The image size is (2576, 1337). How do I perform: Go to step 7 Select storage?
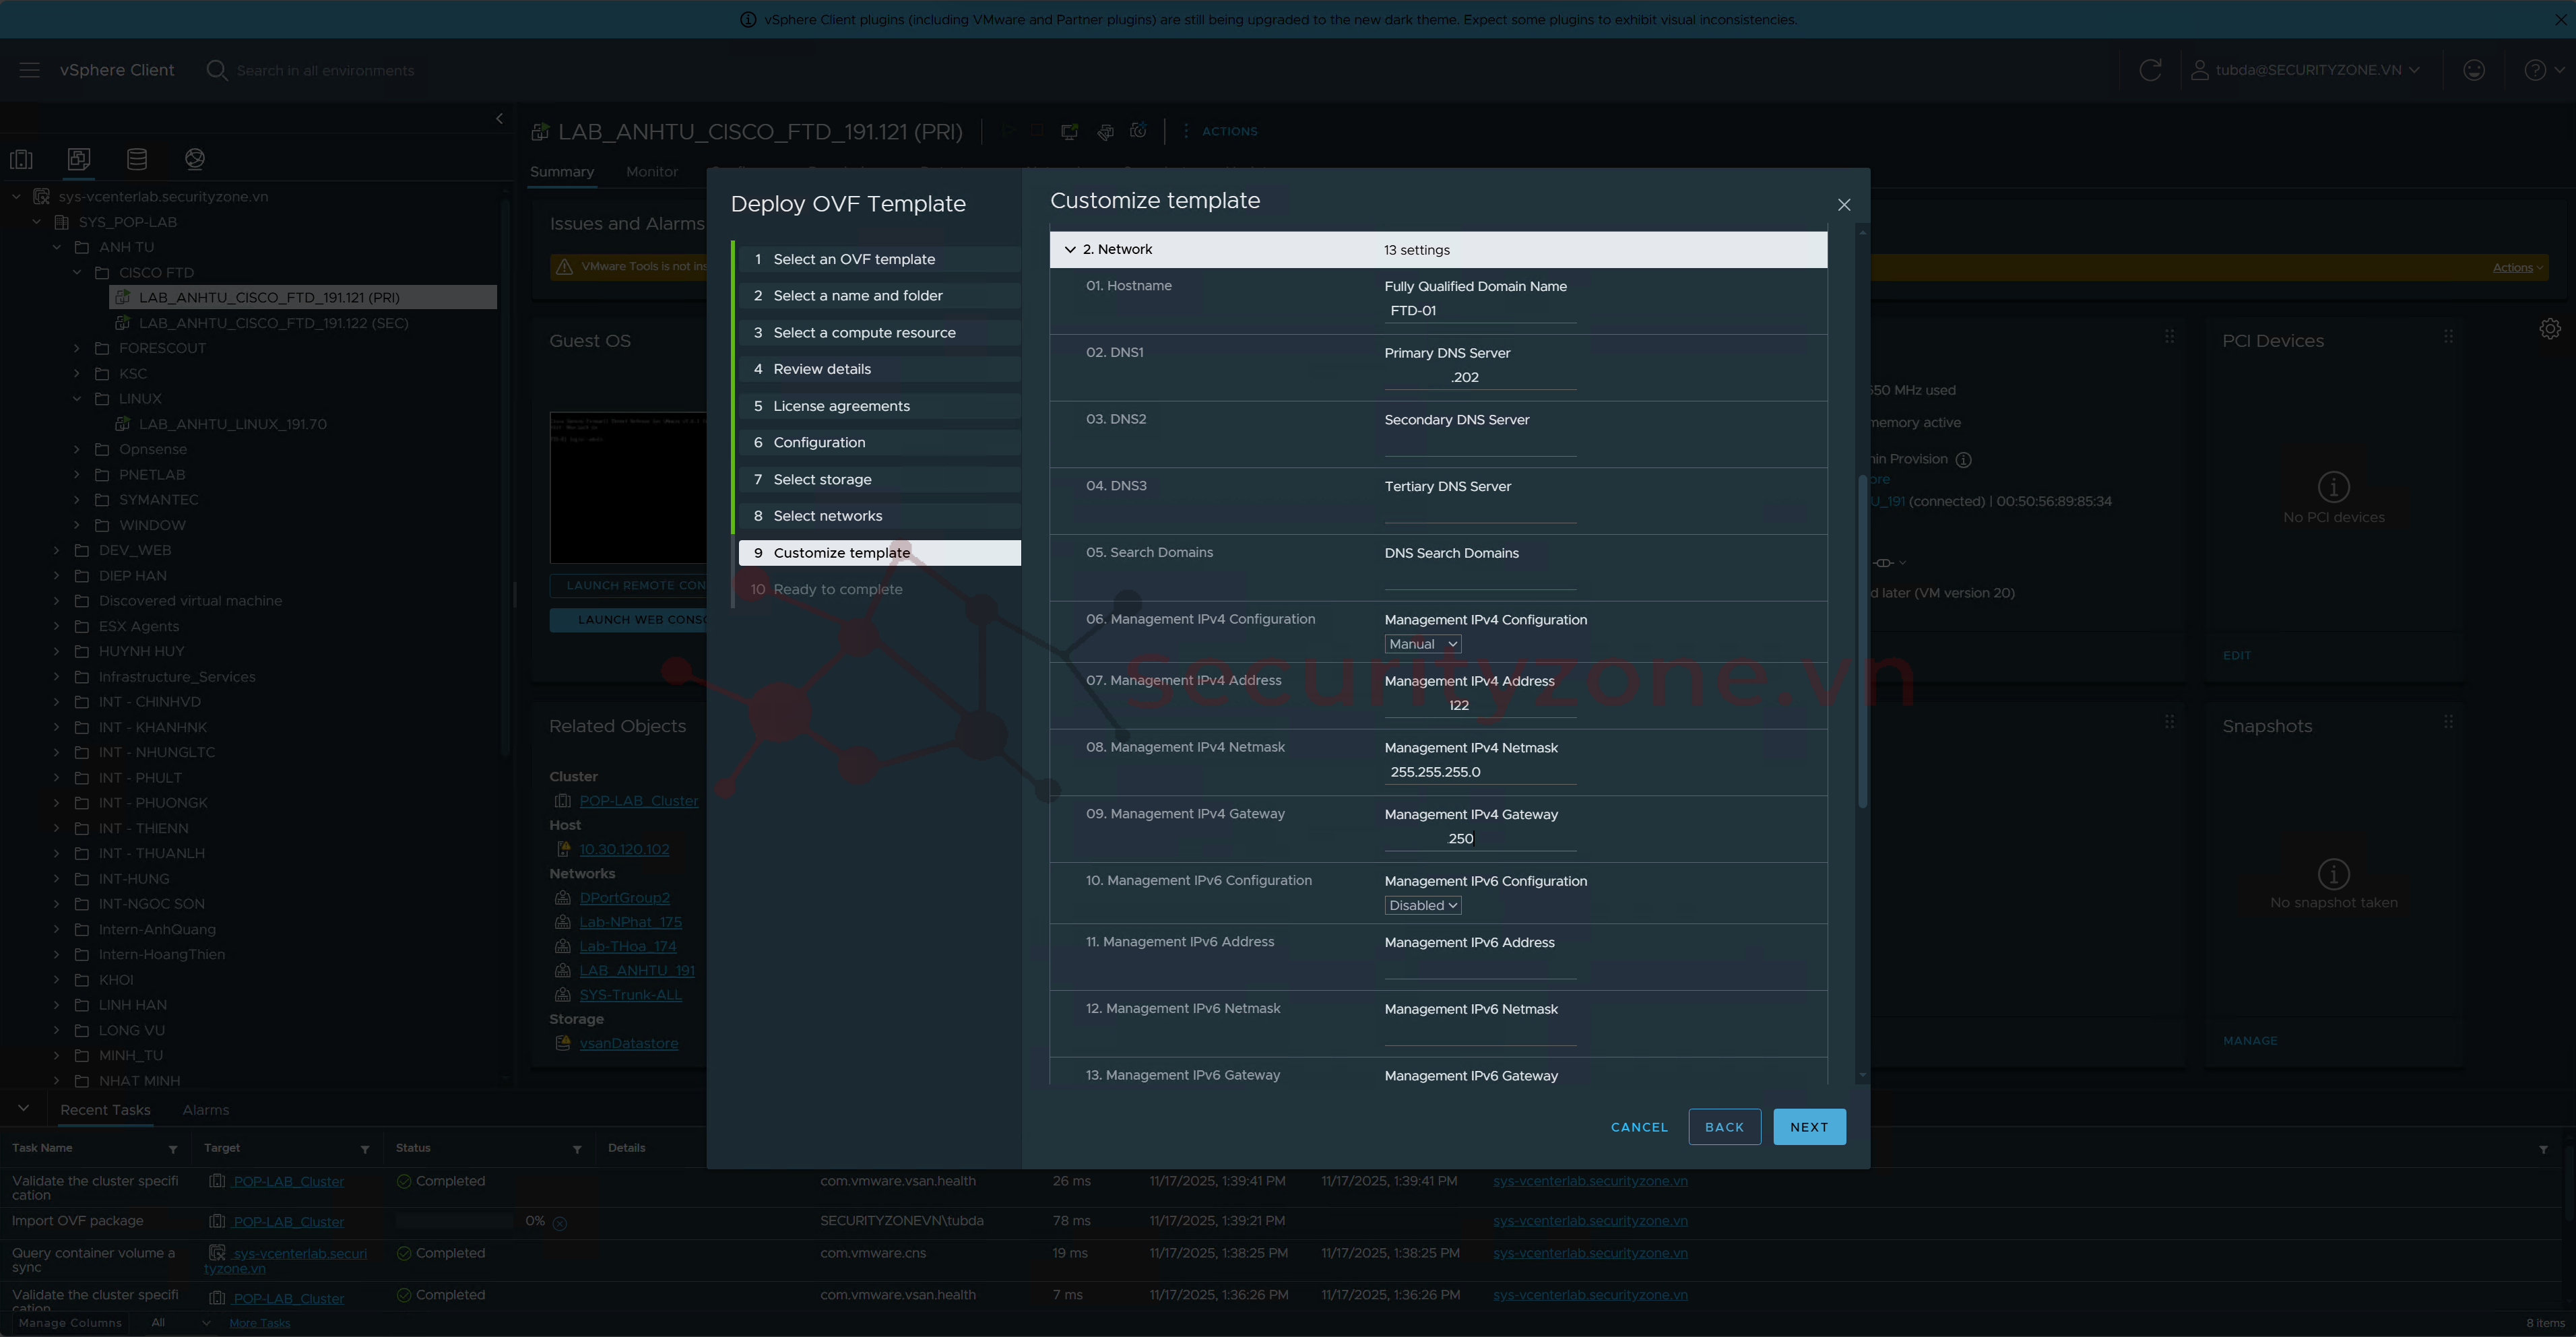click(x=822, y=479)
